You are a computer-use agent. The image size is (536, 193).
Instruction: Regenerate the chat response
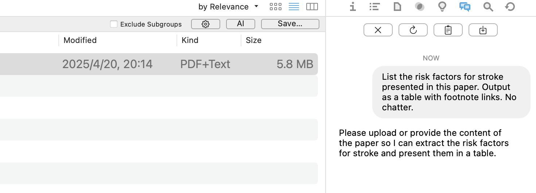pyautogui.click(x=413, y=30)
